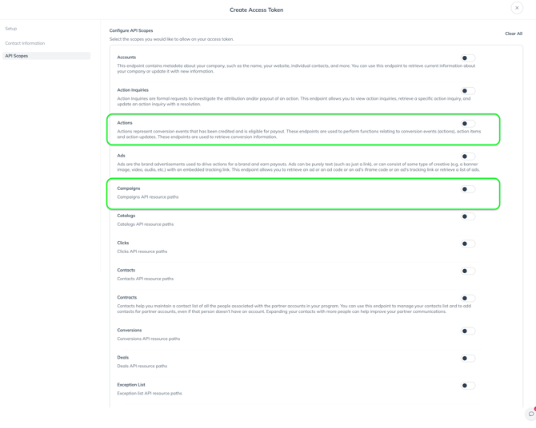Open the chat support bubble icon
Screen dimensions: 536x428
530,414
